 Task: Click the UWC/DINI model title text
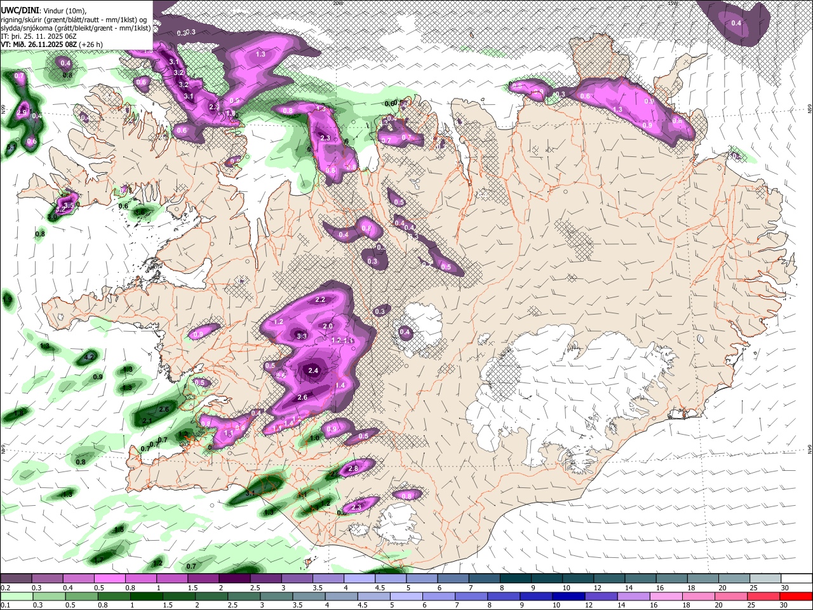click(x=18, y=10)
